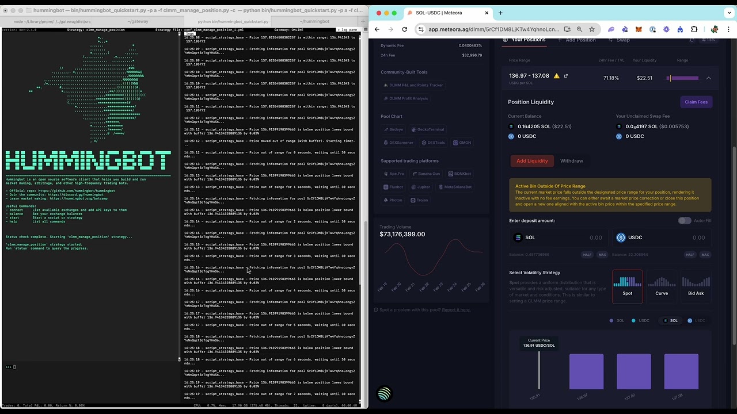Open the BONKbot trading platform
The height and width of the screenshot is (414, 737).
pyautogui.click(x=459, y=174)
